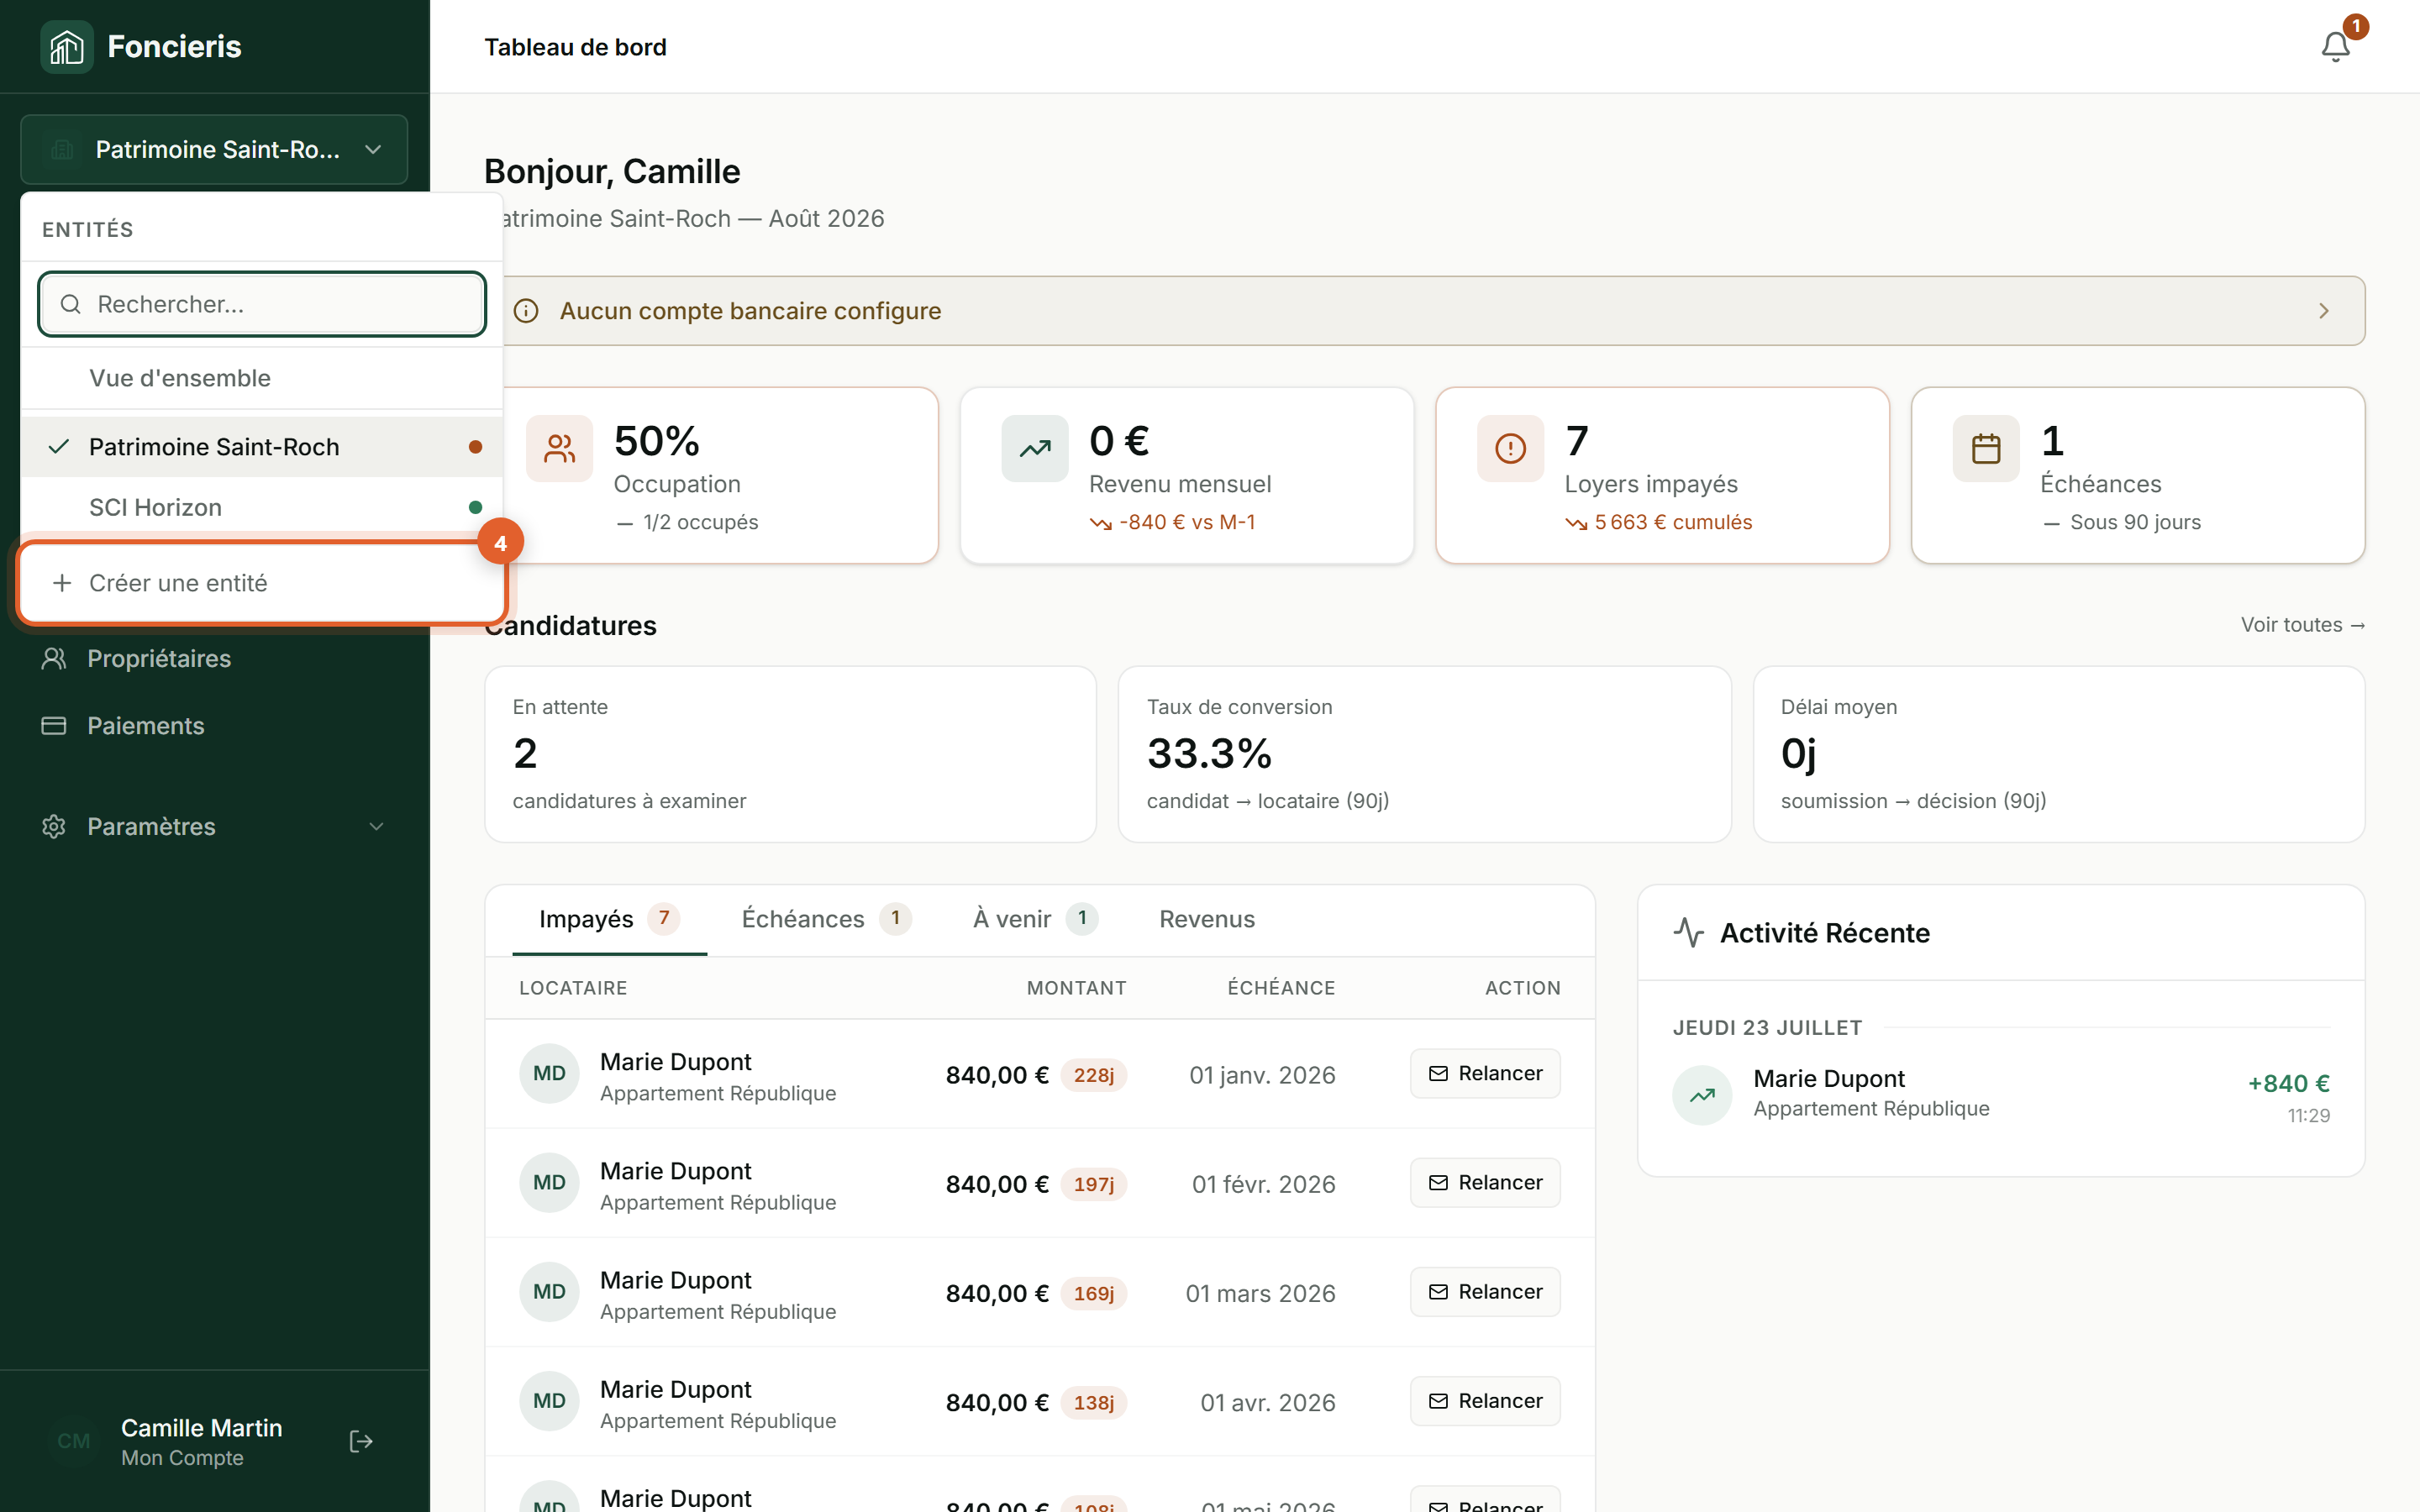The height and width of the screenshot is (1512, 2420).
Task: Click the LOCATAIRE column header
Action: coord(573,988)
